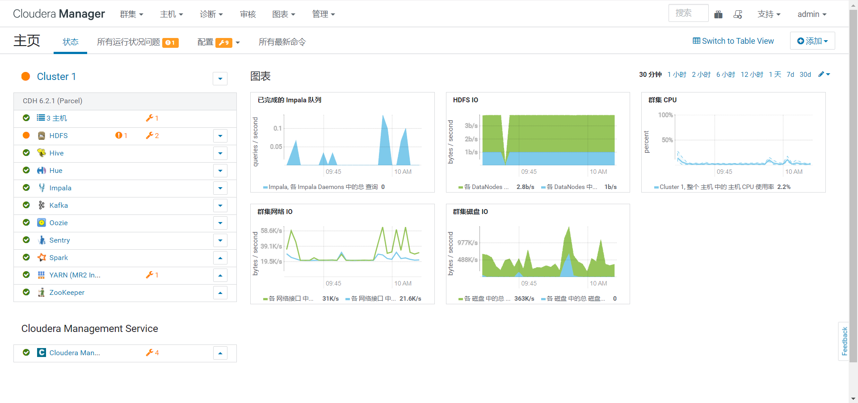Switch to Table View
Screen dimensions: 858x403
[x=733, y=41]
